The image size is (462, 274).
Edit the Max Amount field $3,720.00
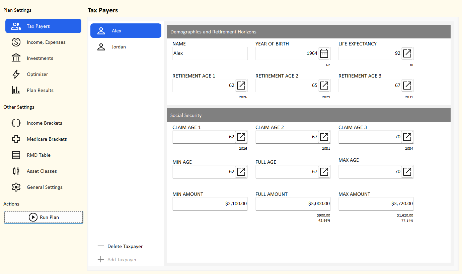[x=376, y=204]
